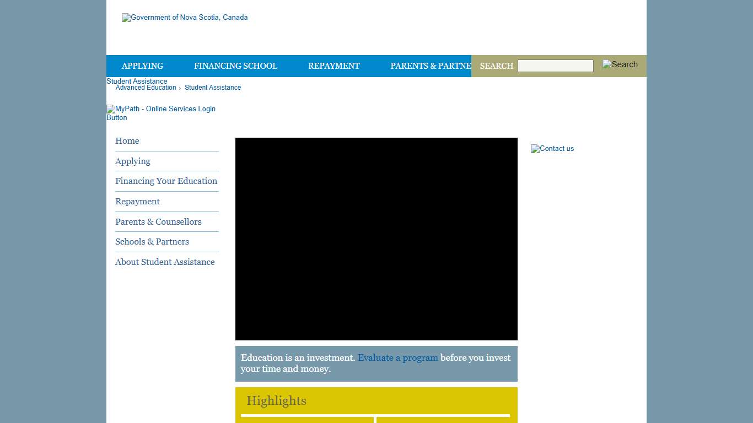Open the Contact us graphic link
The image size is (753, 423).
(x=552, y=149)
